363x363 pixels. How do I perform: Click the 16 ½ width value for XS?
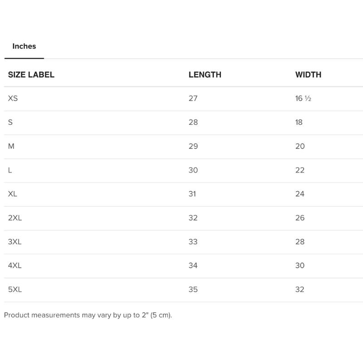point(303,98)
